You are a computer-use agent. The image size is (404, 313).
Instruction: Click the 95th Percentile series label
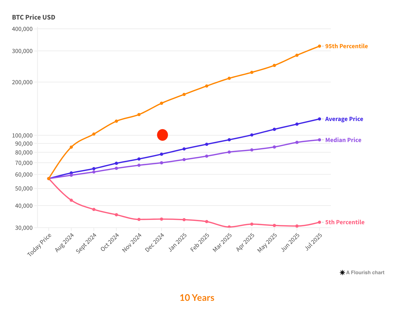click(x=346, y=46)
